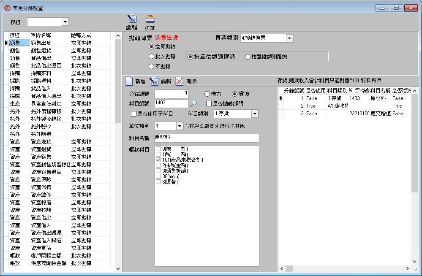Up arrow of entries grid vertical scrollbar
Image resolution: width=422 pixels, height=276 pixels.
(414, 91)
